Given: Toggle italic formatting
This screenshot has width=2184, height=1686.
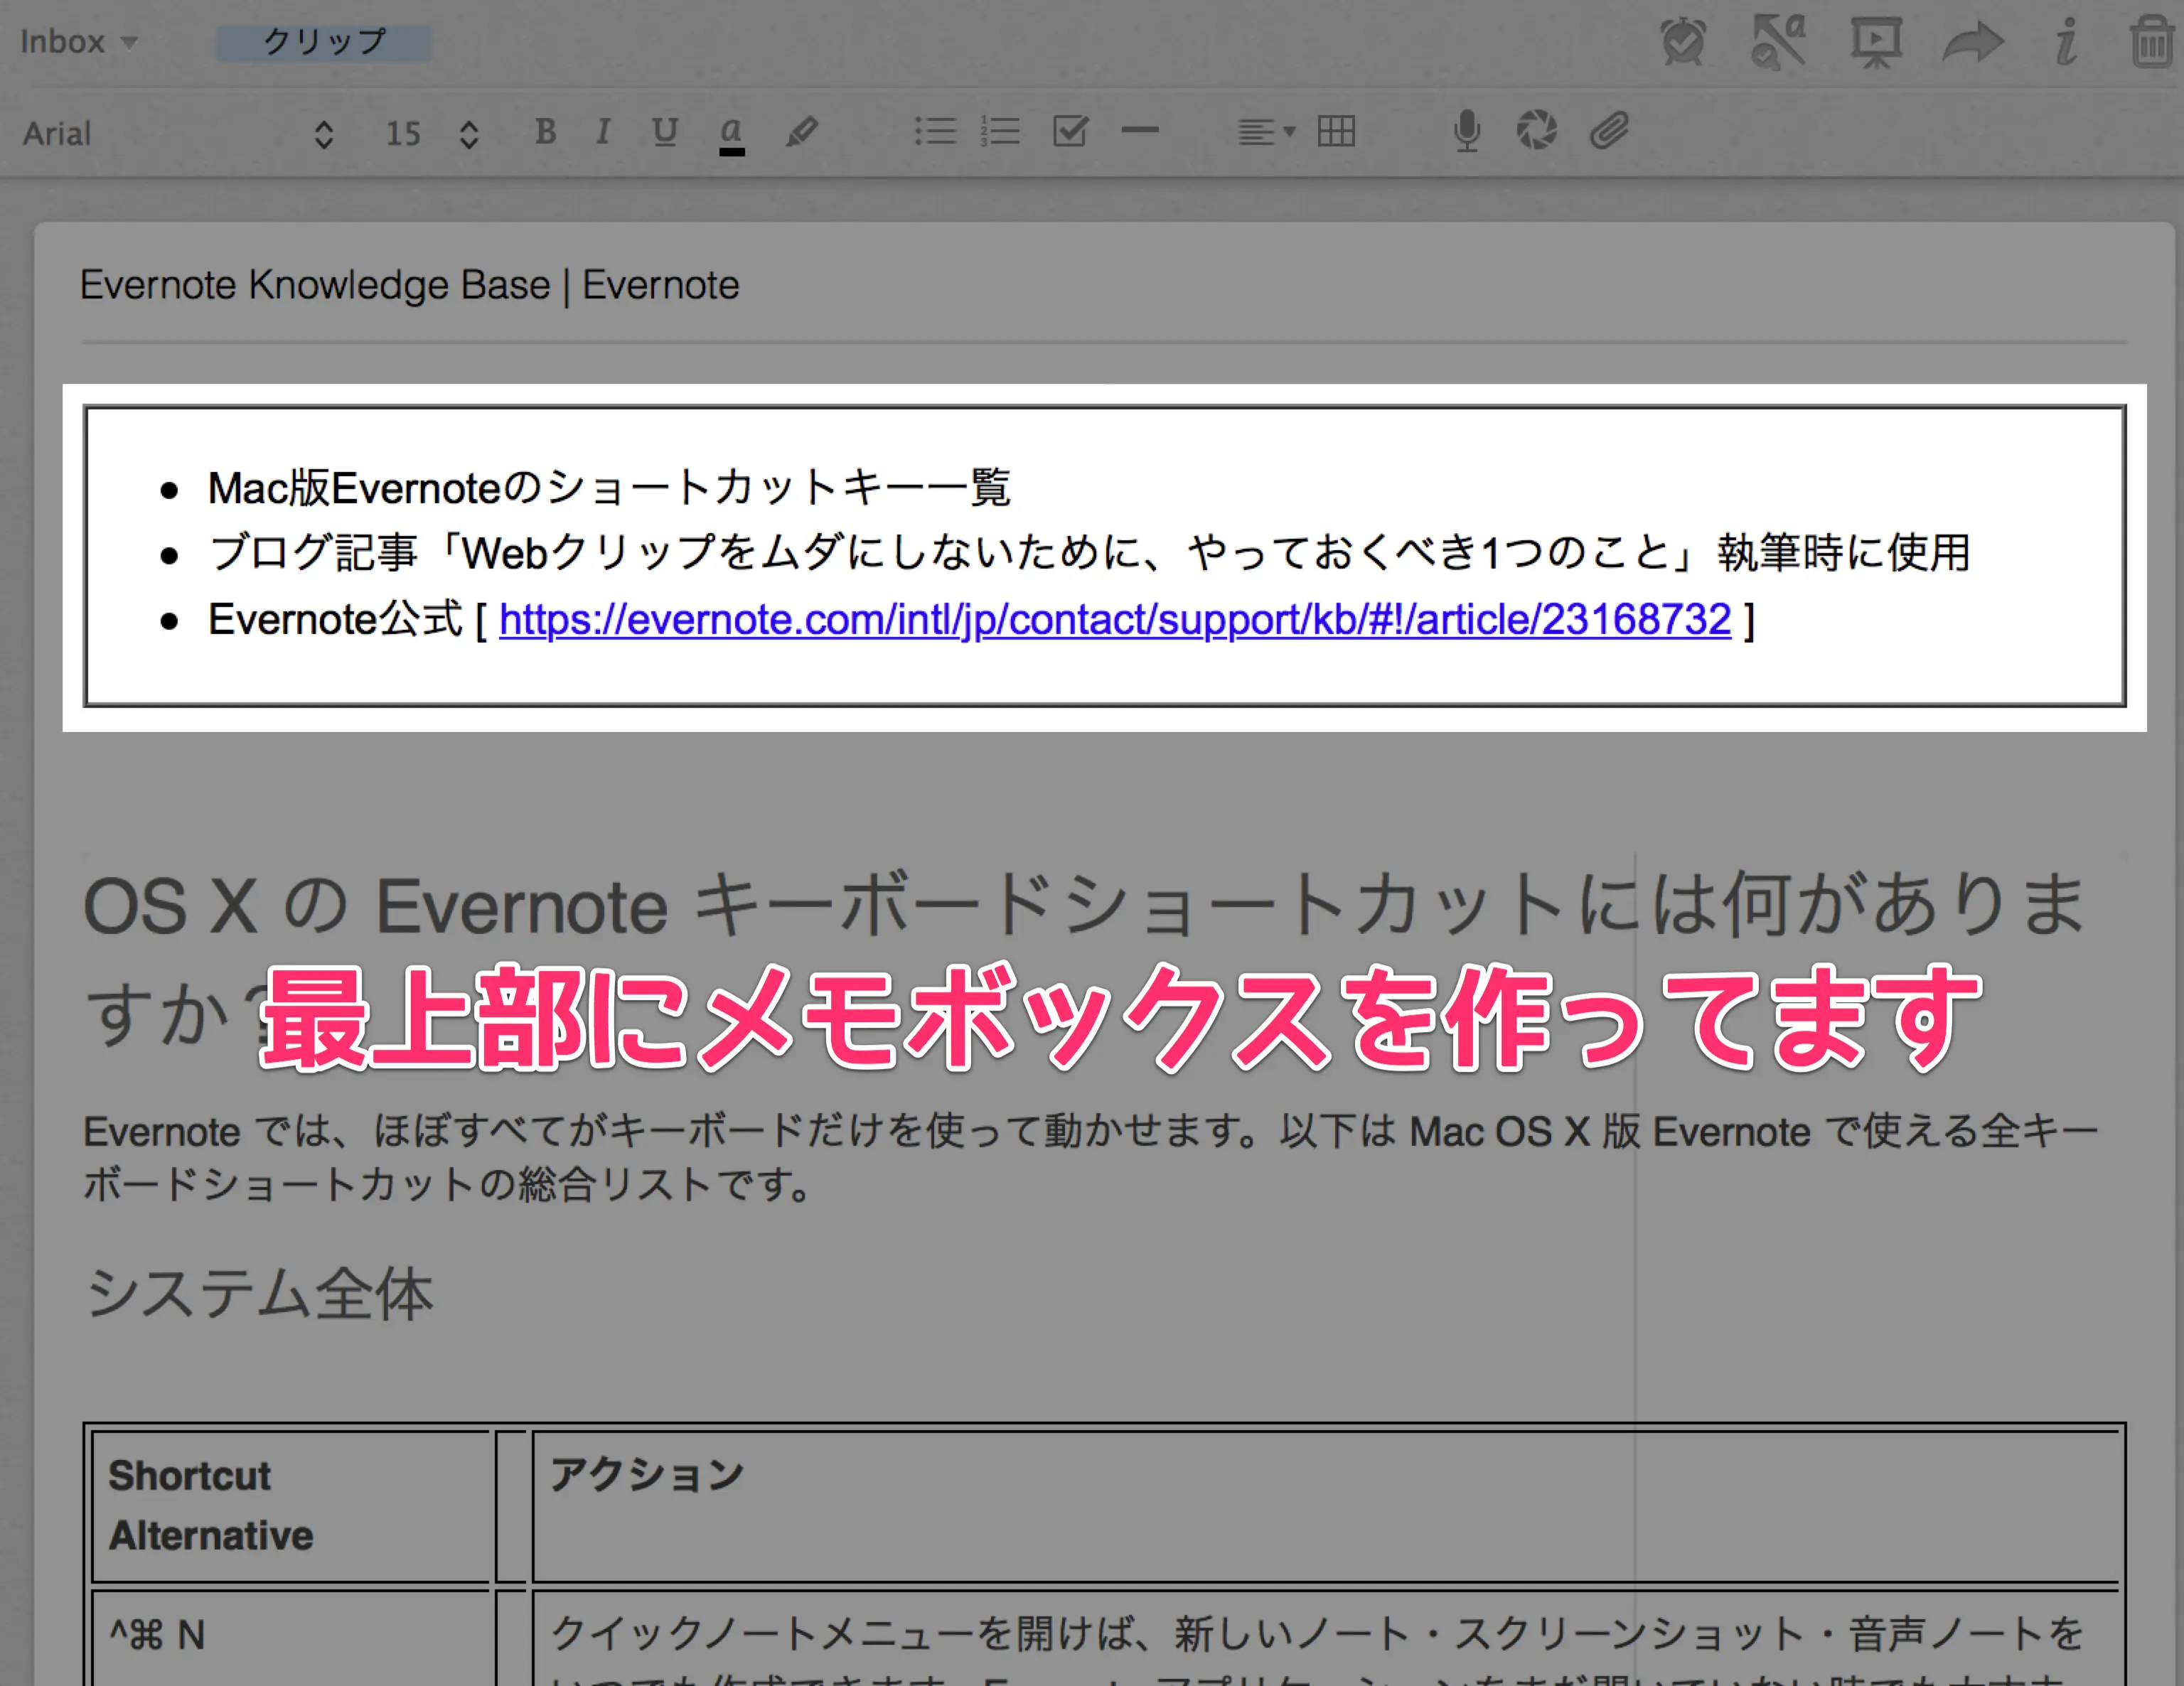Looking at the screenshot, I should click(x=602, y=132).
